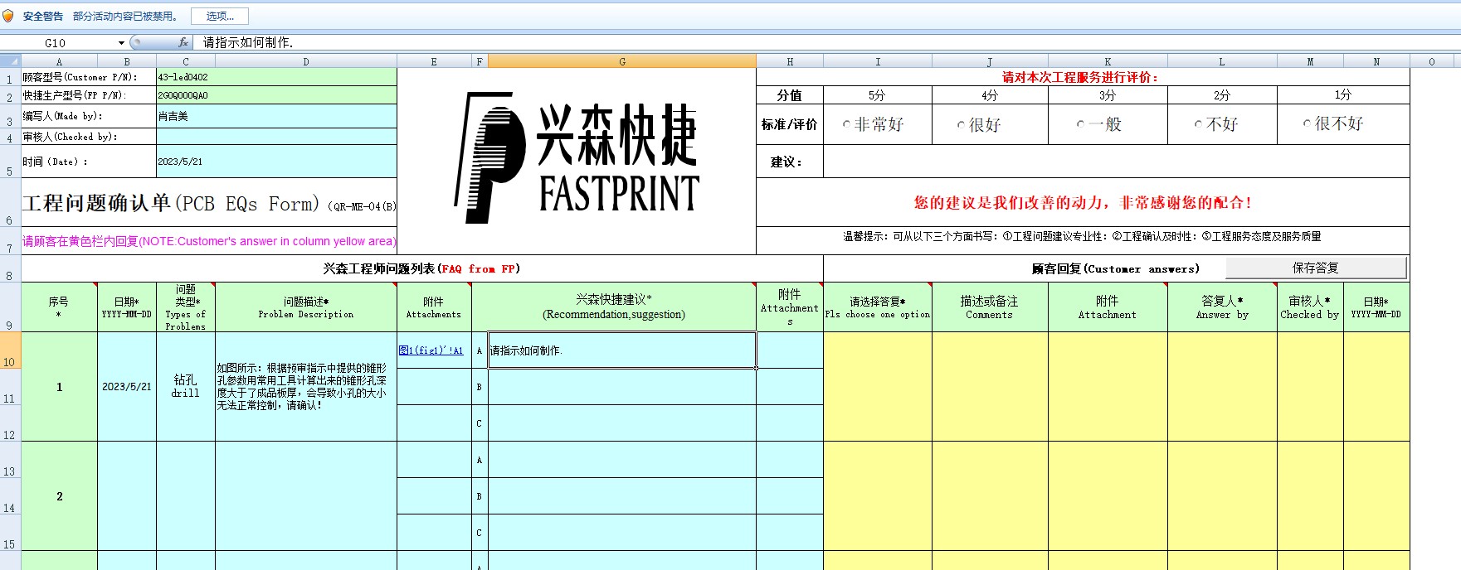Viewport: 1461px width, 570px height.
Task: Click the 问题描述 Problem Description header
Action: point(305,307)
